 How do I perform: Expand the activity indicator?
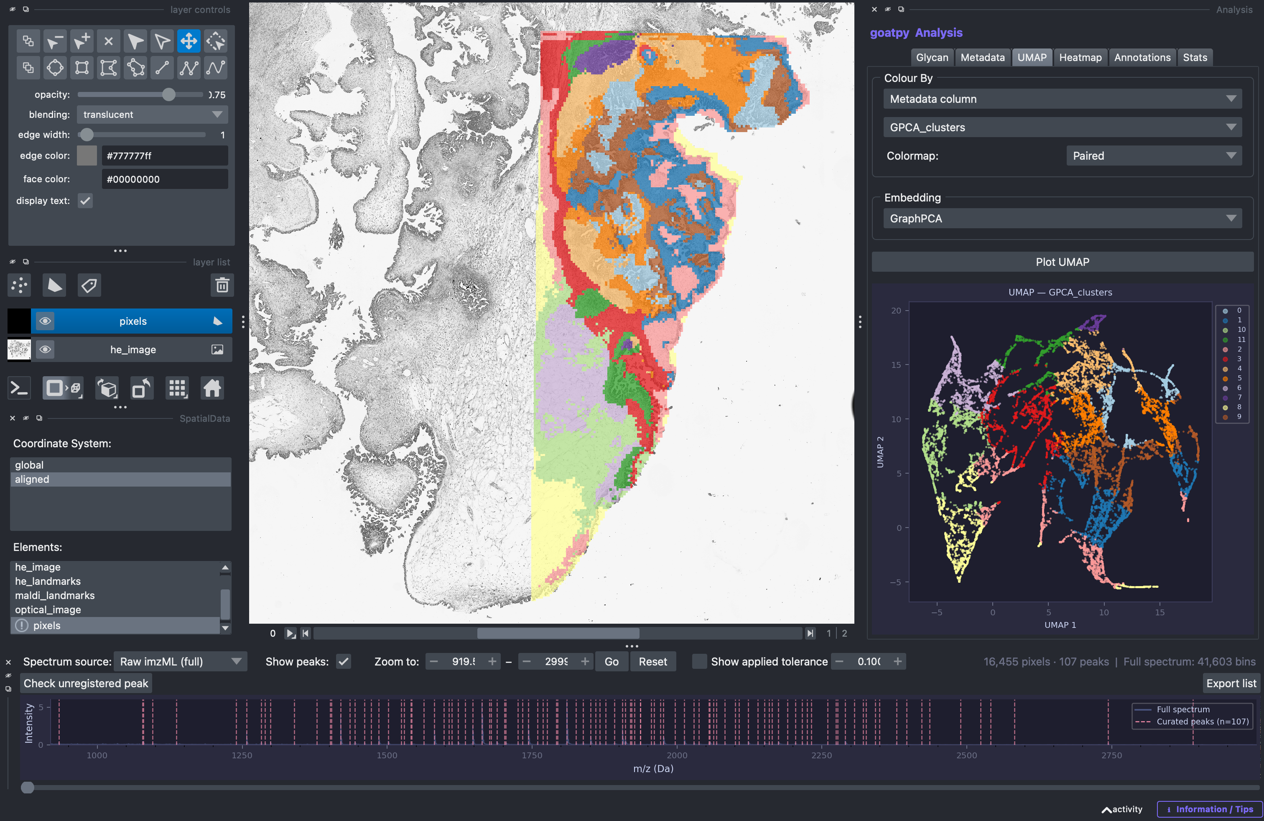tap(1121, 809)
